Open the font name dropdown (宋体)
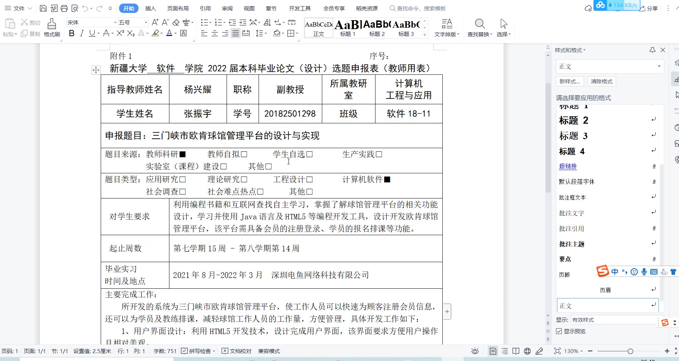Image resolution: width=679 pixels, height=361 pixels. 115,22
